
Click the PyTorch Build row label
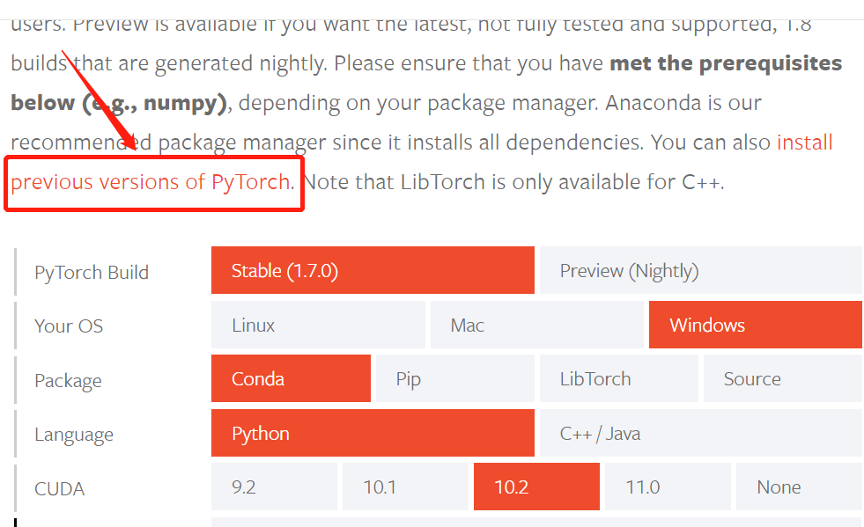click(x=92, y=273)
